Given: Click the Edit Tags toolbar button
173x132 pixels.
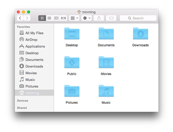Looking at the screenshot, I should pos(111,18).
